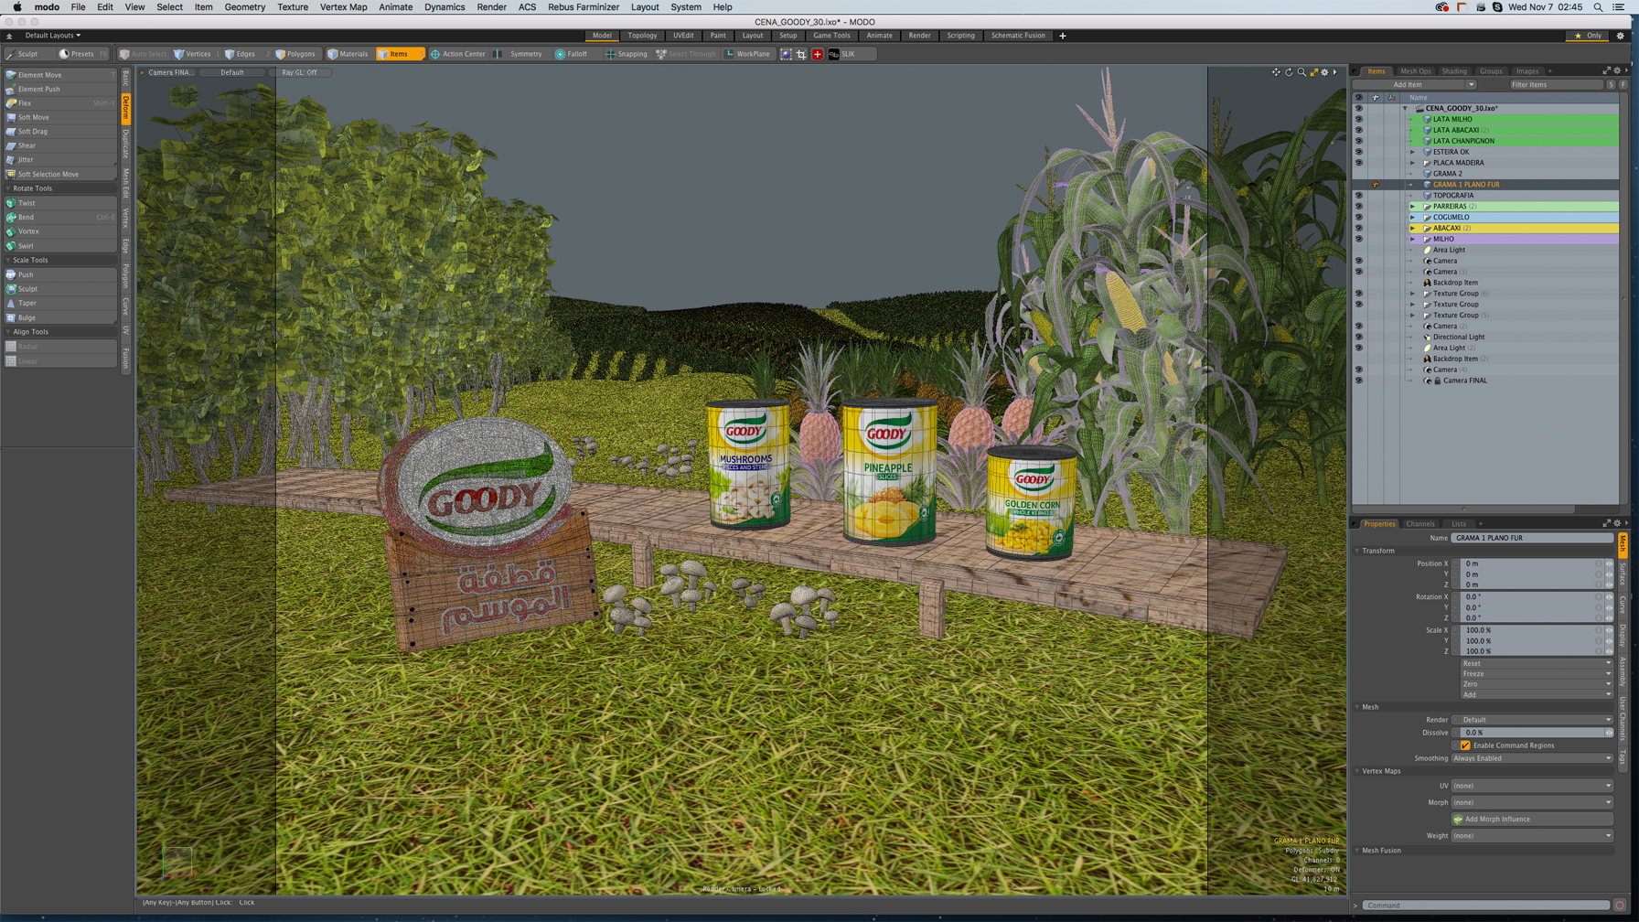Adjust the Dissolve percentage slider

tap(1533, 733)
